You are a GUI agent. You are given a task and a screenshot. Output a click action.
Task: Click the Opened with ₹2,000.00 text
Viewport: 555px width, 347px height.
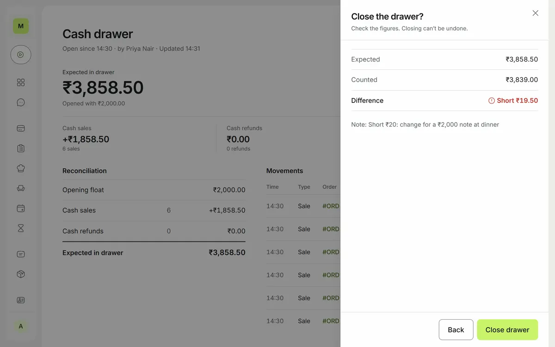pyautogui.click(x=94, y=104)
